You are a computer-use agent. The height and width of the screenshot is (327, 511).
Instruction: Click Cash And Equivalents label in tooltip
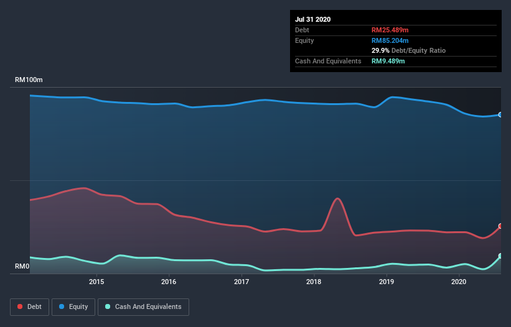click(328, 61)
